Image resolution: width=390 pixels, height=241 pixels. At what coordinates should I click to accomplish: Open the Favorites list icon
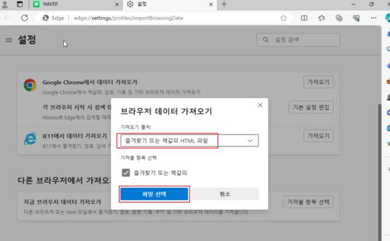pos(322,18)
